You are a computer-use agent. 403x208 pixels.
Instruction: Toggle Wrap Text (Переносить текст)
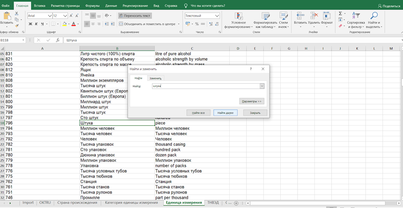click(x=135, y=15)
